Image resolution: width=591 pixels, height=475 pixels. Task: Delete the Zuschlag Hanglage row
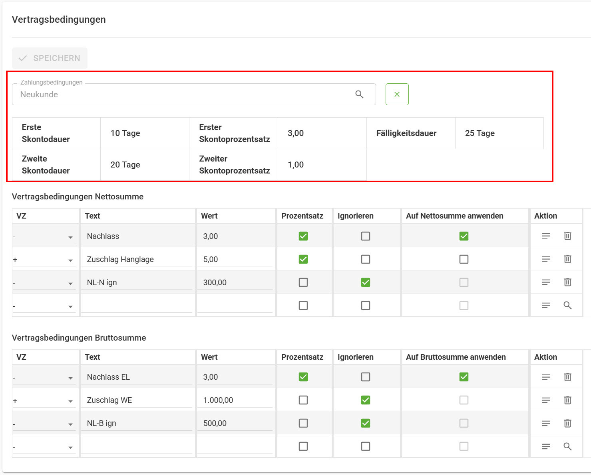[567, 259]
